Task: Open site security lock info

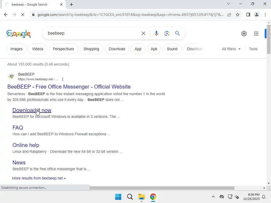Action: pyautogui.click(x=33, y=15)
